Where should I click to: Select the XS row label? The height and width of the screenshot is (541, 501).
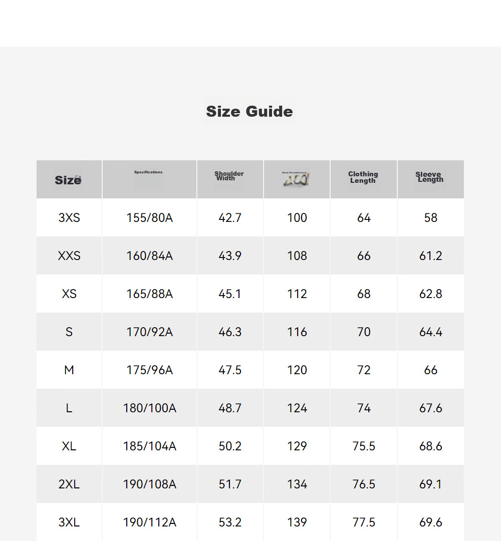(x=69, y=294)
